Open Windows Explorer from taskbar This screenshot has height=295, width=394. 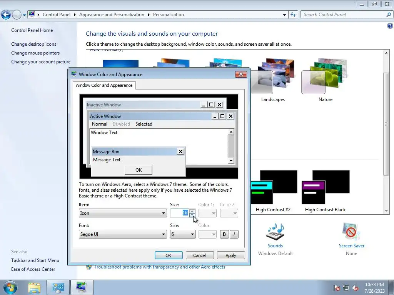pyautogui.click(x=34, y=287)
